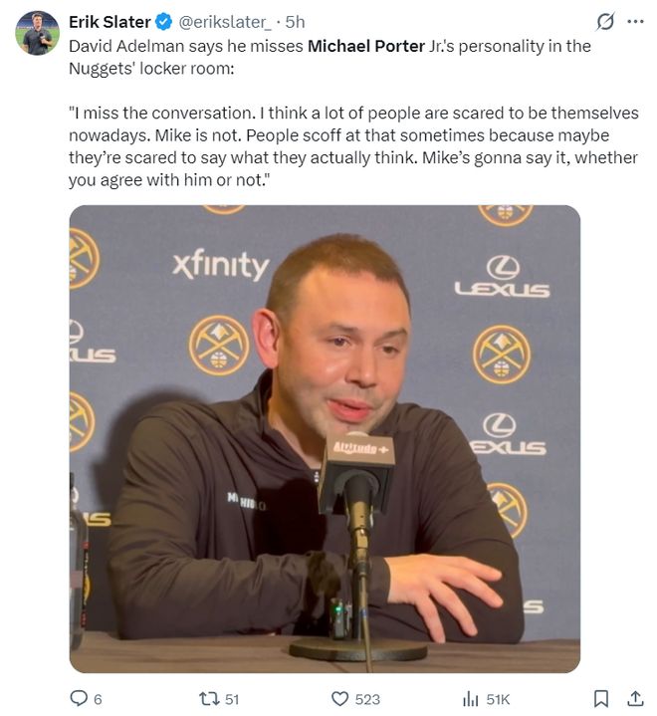
Task: Like the post with heart icon
Action: click(339, 699)
